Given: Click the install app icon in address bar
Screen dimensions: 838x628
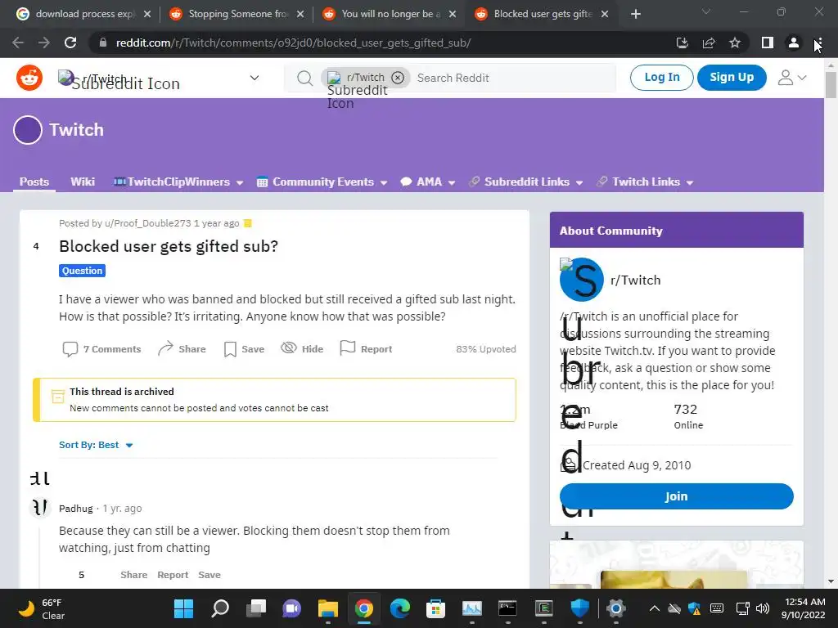Looking at the screenshot, I should tap(682, 43).
